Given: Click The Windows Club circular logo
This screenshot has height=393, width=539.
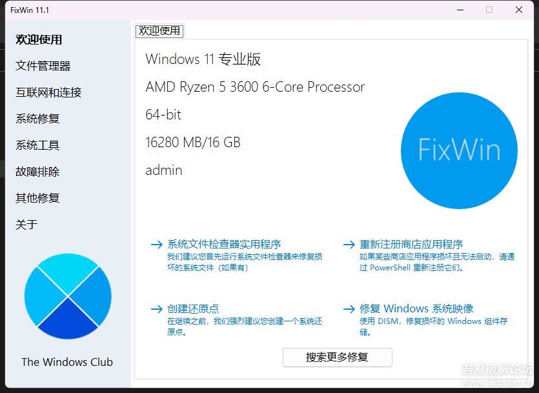Looking at the screenshot, I should point(68,296).
